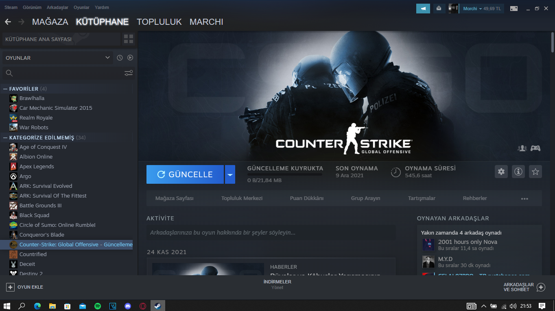This screenshot has height=311, width=555.
Task: Click the library search magnifier icon
Action: tap(9, 73)
